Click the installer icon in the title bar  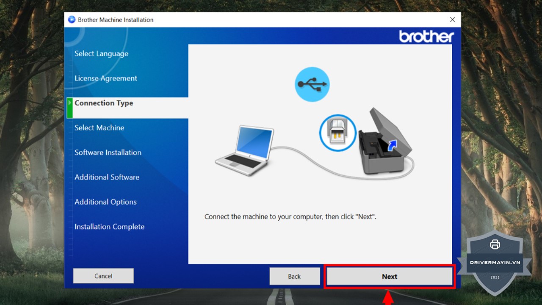point(72,20)
